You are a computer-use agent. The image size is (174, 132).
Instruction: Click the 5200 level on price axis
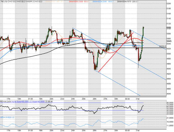(x=169, y=4)
